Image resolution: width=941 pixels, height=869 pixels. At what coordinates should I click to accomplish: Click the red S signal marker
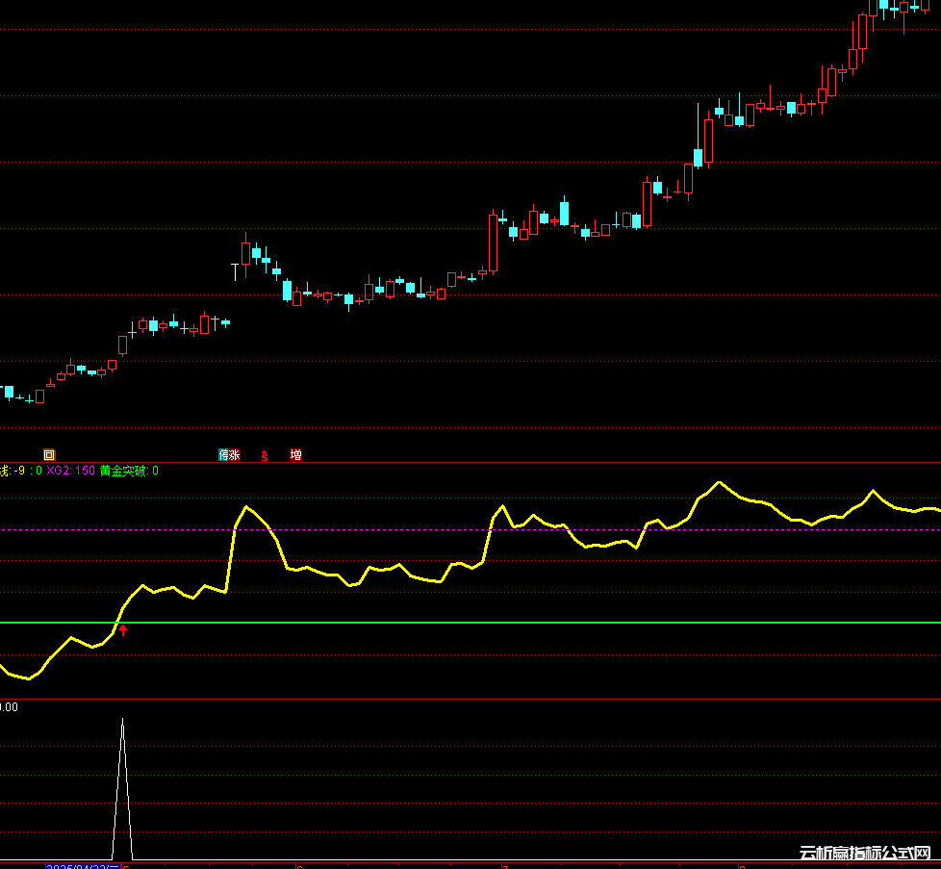(265, 455)
